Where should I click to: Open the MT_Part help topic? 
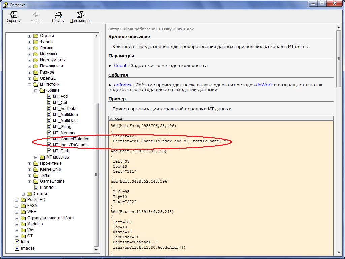[60, 151]
